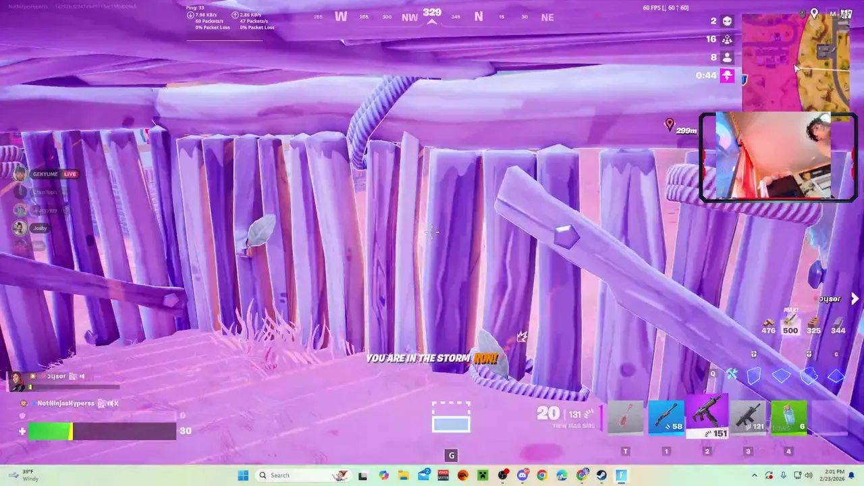Open Task View from the taskbar

pos(363,475)
